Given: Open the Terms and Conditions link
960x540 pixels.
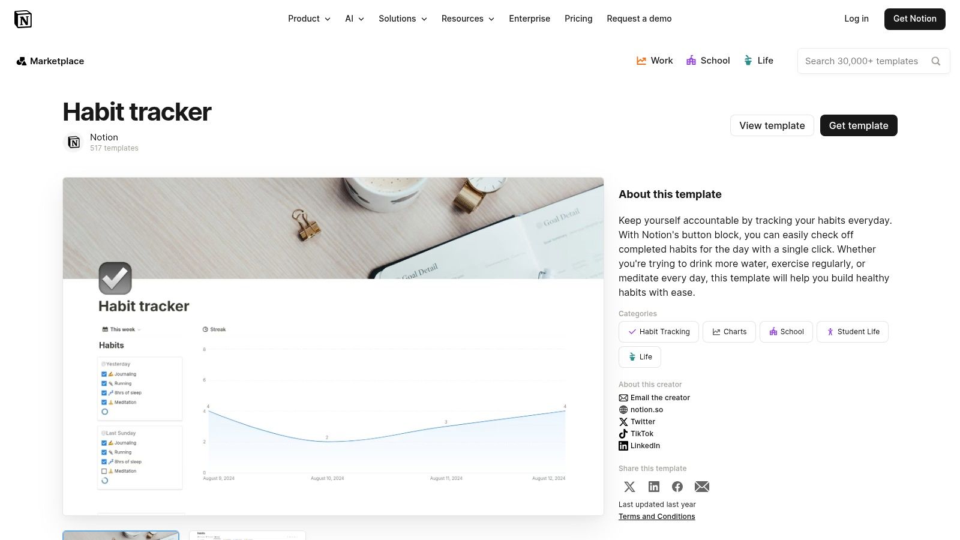Looking at the screenshot, I should (657, 517).
